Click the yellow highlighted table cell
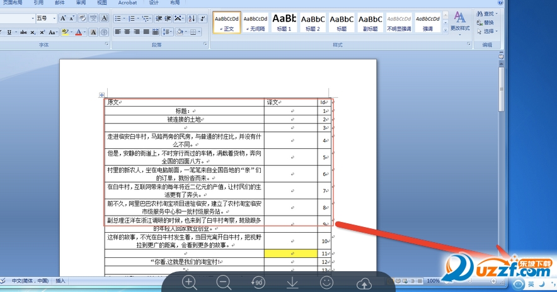 291,254
